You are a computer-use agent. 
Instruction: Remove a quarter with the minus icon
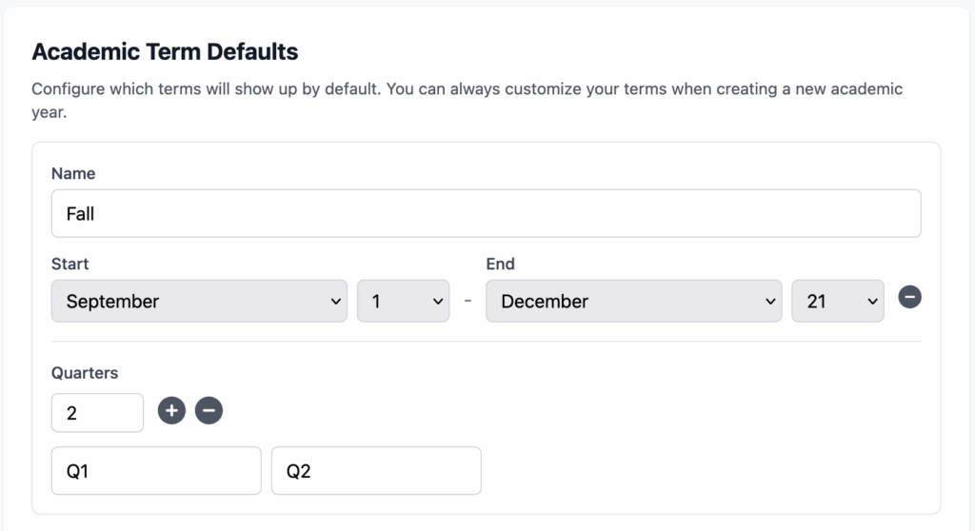[x=209, y=411]
